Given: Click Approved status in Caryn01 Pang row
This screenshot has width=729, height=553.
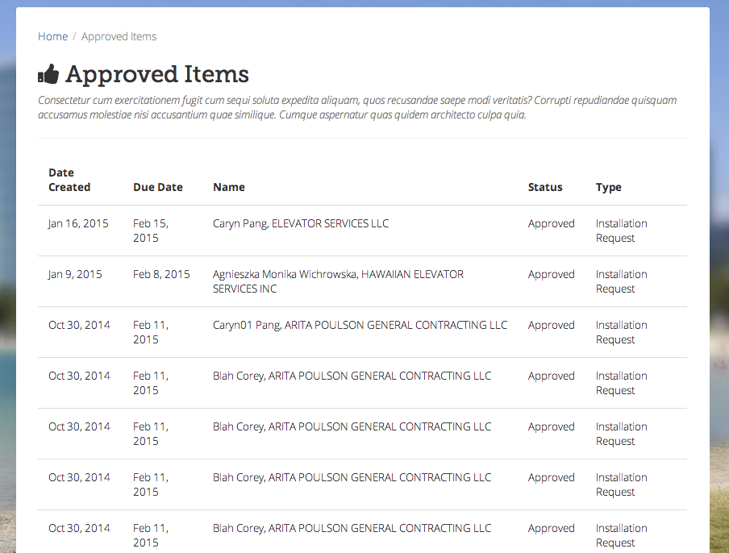Looking at the screenshot, I should [551, 326].
